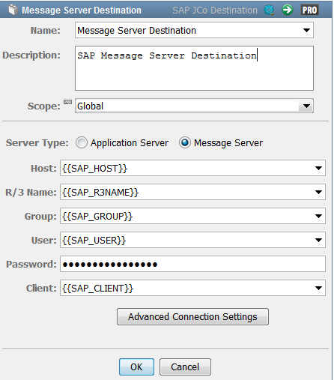Confirm with the OK button

pos(136,367)
